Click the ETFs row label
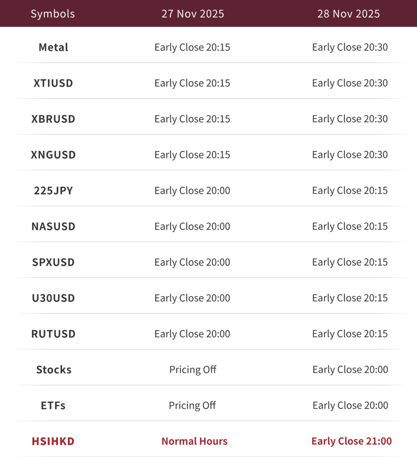The width and height of the screenshot is (417, 457). pos(53,405)
